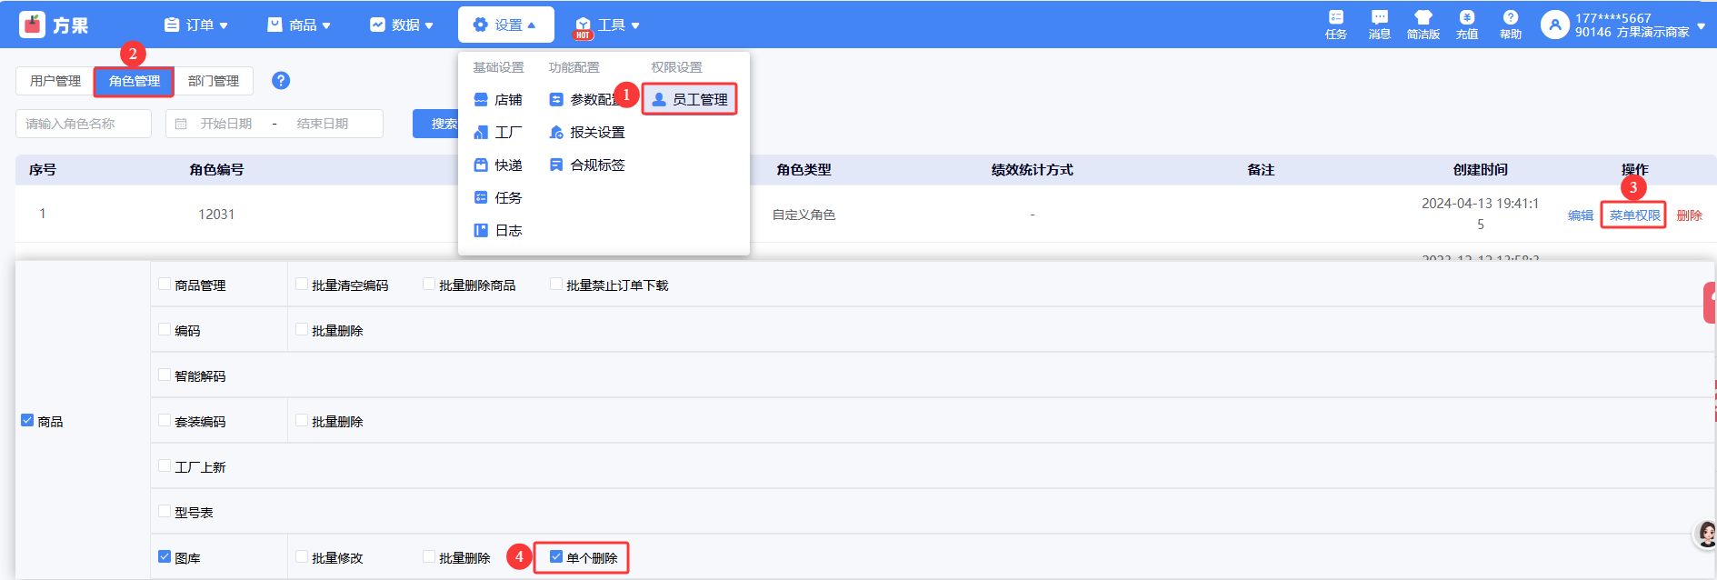Uncheck the 图库 checkbox
Screen dimensions: 1717x580
click(x=165, y=556)
